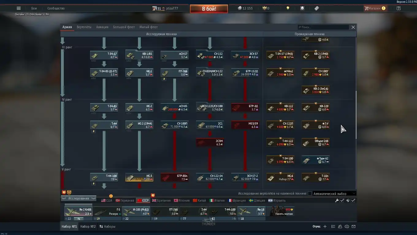Click the В бой! battle button
Screen dimensions: 417x235
click(x=209, y=9)
